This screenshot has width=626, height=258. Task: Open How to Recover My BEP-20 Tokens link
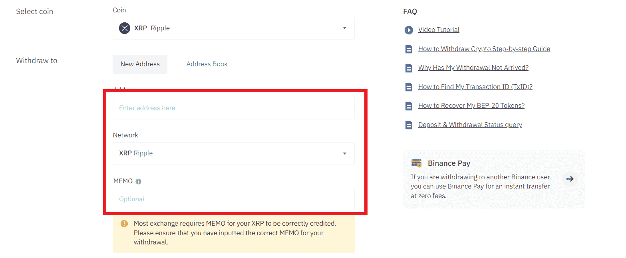coord(471,106)
